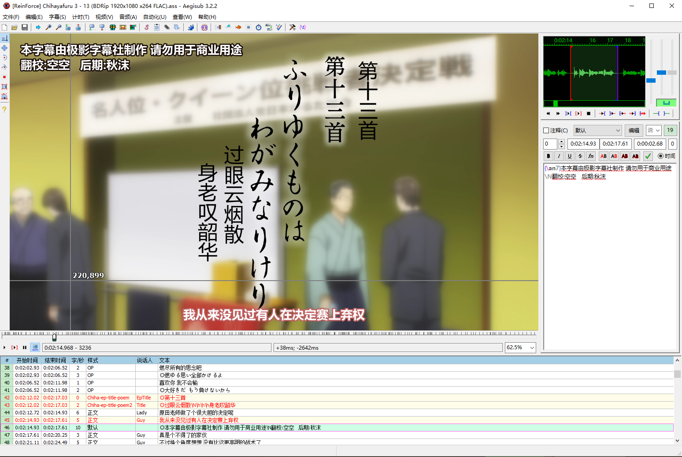682x457 pixels.
Task: Click the video seek bar thumb
Action: click(x=54, y=337)
